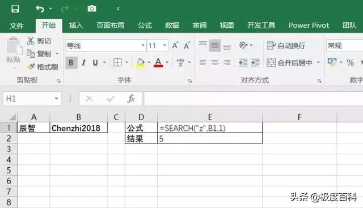Click the phonetic guide 文 icon

(180, 62)
